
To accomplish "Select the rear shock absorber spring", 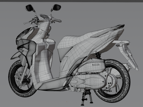I will [x=98, y=55].
